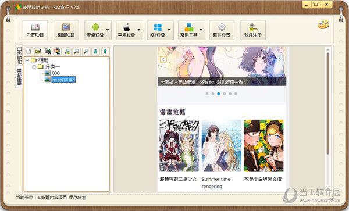349x211 pixels.
Task: Select the snap00043 image item
Action: click(63, 80)
